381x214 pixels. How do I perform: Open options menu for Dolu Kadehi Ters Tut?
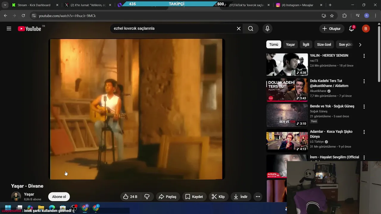(364, 81)
